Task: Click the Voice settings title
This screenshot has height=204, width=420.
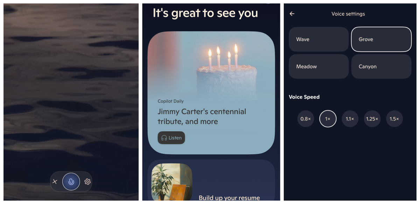Action: 348,14
